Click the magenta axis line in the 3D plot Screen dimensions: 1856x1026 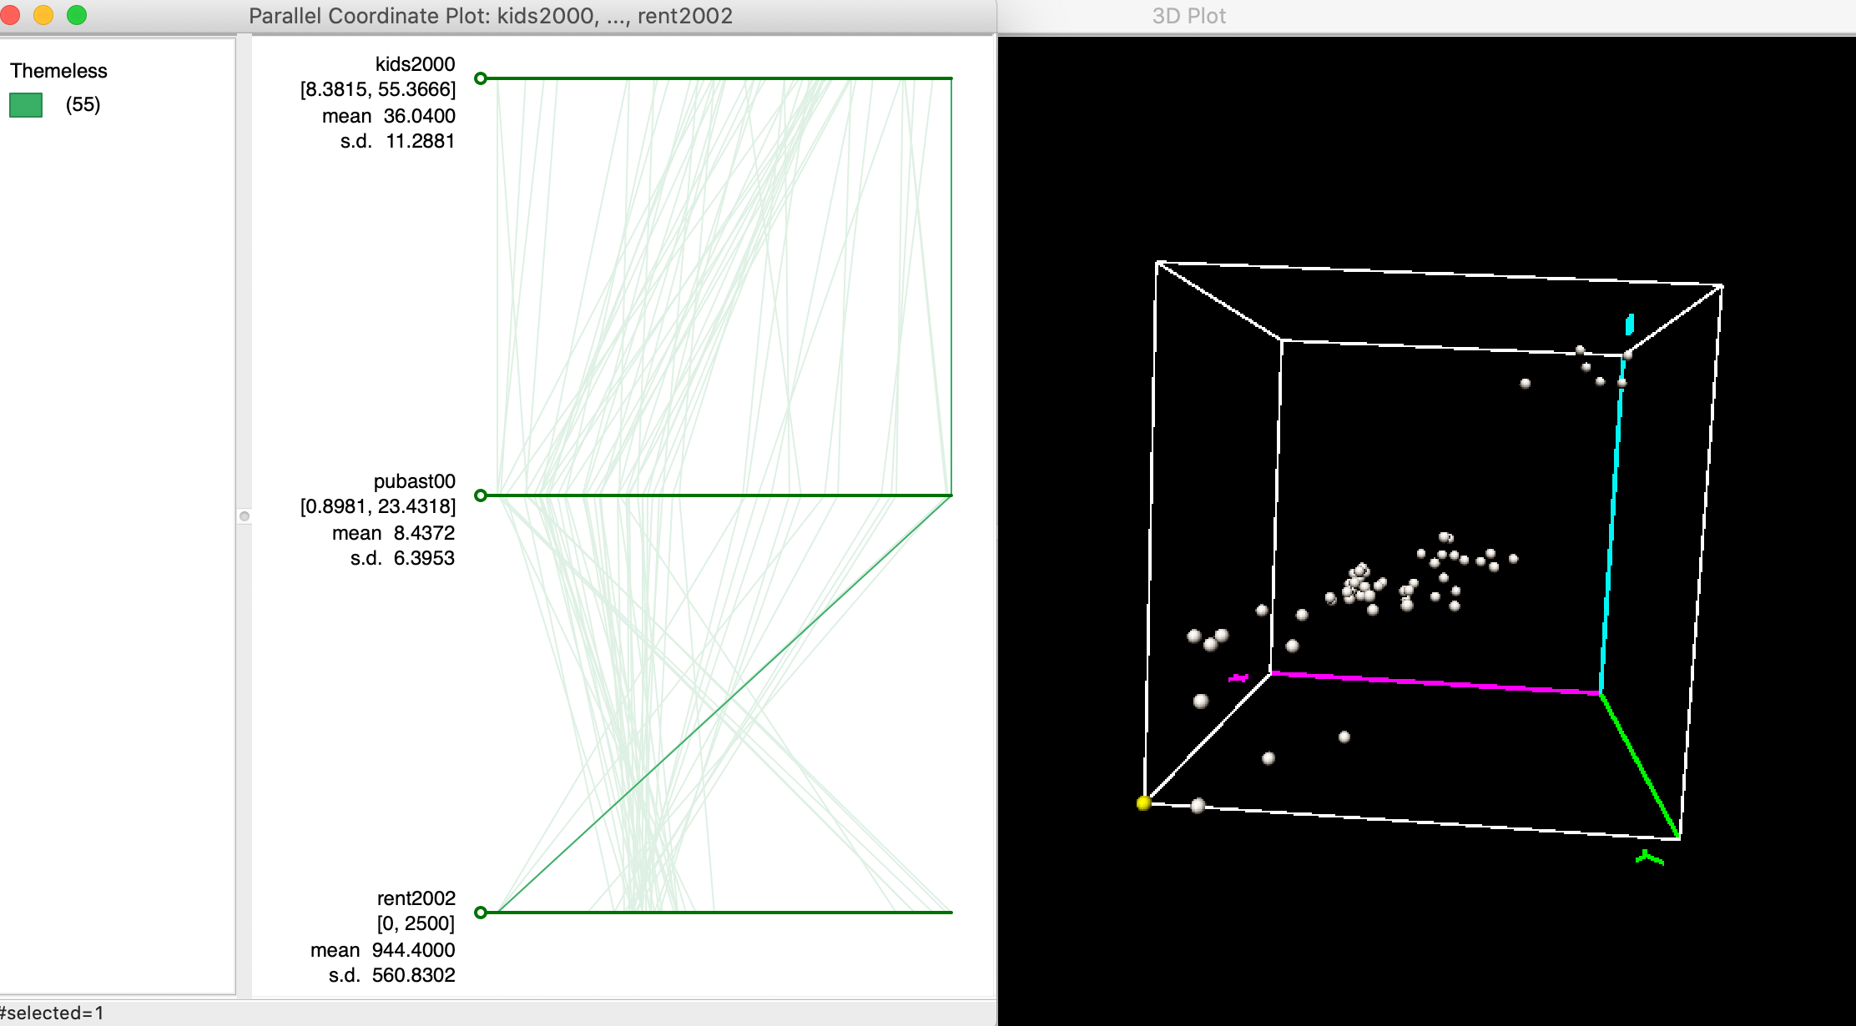(1435, 682)
